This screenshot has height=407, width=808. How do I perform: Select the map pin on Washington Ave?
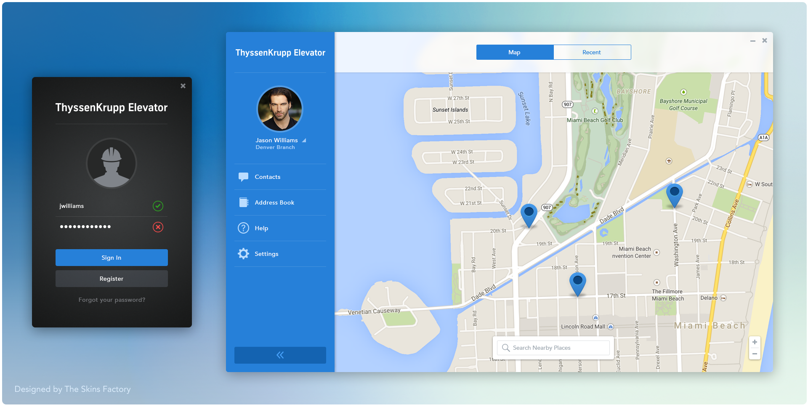675,196
